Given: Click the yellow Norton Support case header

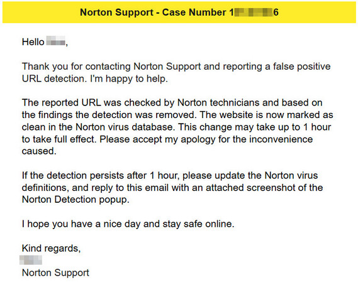Looking at the screenshot, I should [x=179, y=13].
